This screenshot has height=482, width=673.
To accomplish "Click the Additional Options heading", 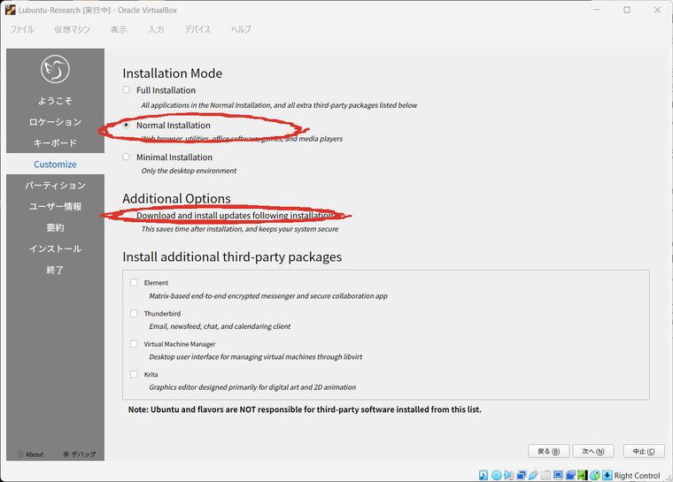I will tap(176, 198).
